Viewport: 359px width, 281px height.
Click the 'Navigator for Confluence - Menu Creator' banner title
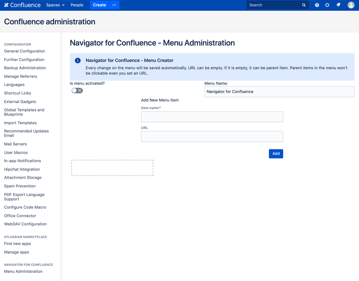[x=130, y=61]
